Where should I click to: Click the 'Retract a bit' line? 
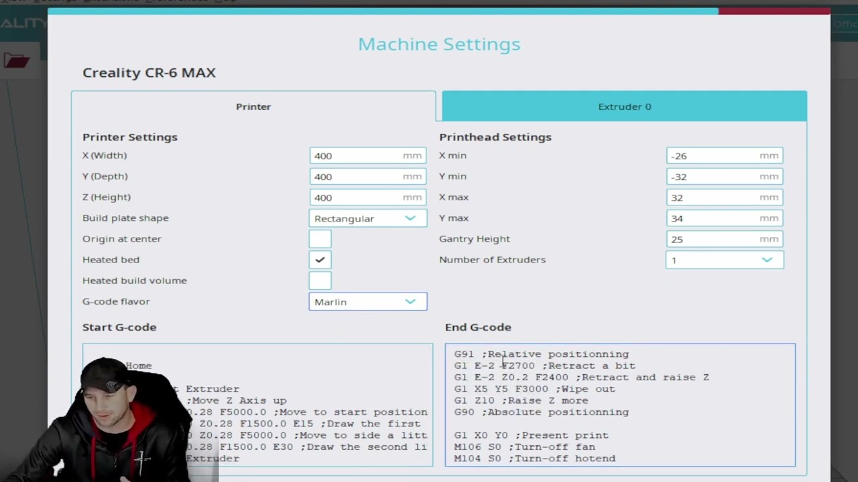pos(545,366)
